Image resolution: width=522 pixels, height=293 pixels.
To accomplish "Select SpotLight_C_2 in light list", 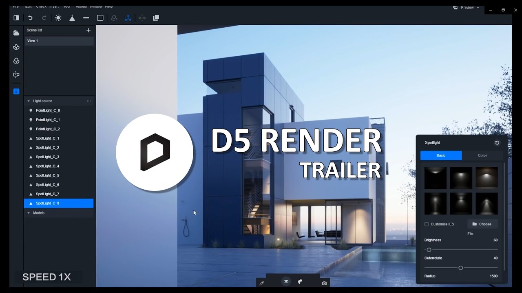I will [x=59, y=148].
